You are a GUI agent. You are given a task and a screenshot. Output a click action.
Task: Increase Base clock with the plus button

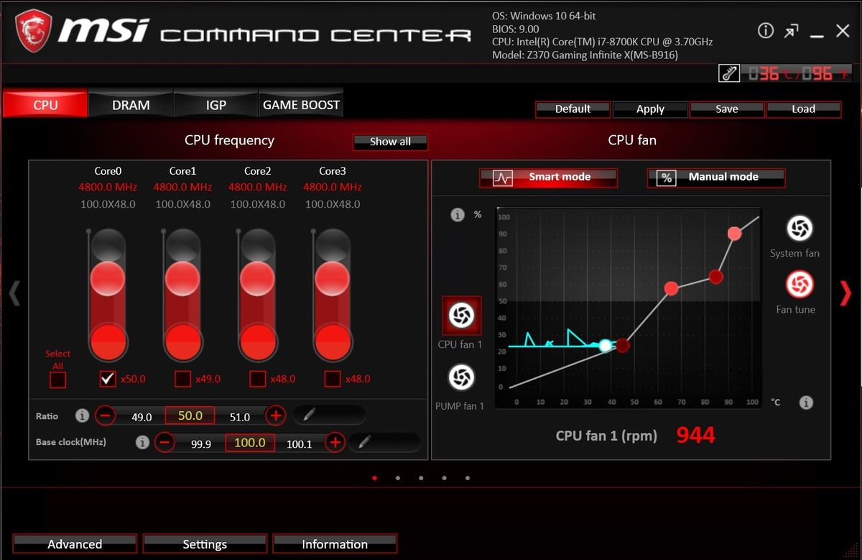[x=335, y=442]
